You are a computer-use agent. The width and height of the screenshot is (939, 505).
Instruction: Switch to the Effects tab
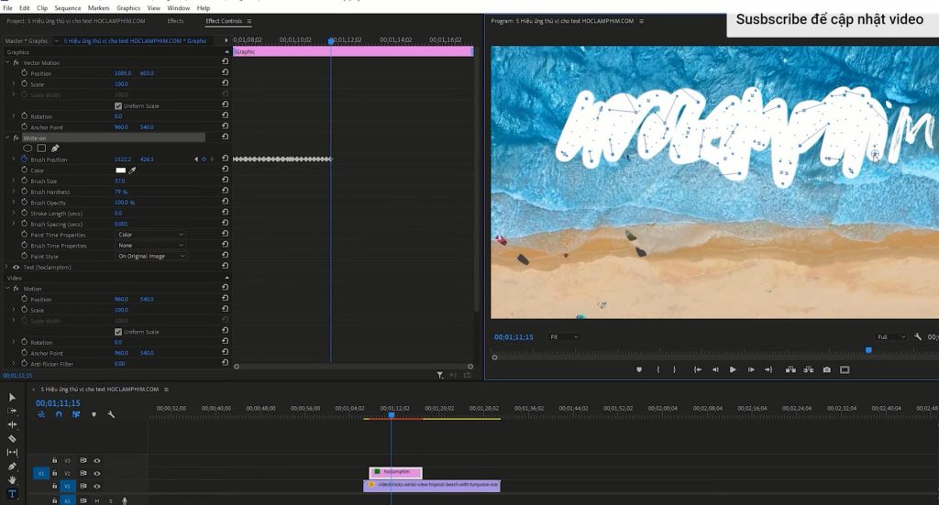click(x=175, y=21)
